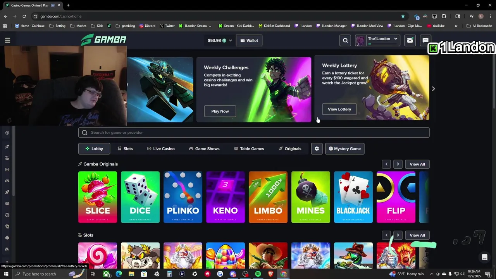Reload the page in Chrome
The image size is (496, 279).
point(24,16)
